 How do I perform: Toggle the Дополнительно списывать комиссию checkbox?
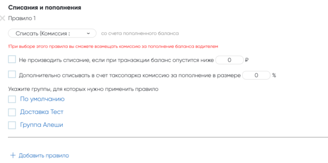click(x=12, y=74)
